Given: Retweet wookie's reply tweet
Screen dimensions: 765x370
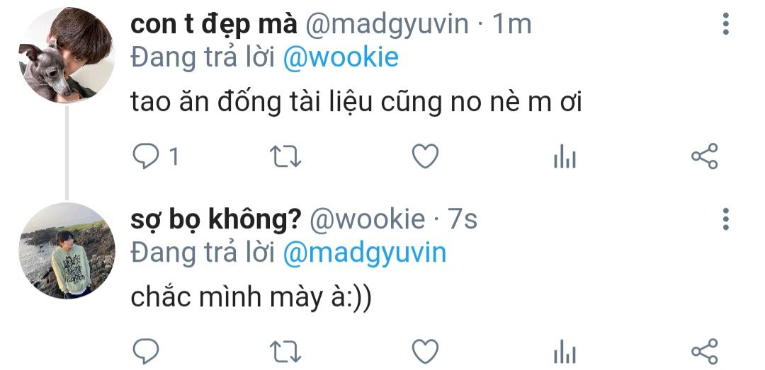Looking at the screenshot, I should [x=285, y=352].
